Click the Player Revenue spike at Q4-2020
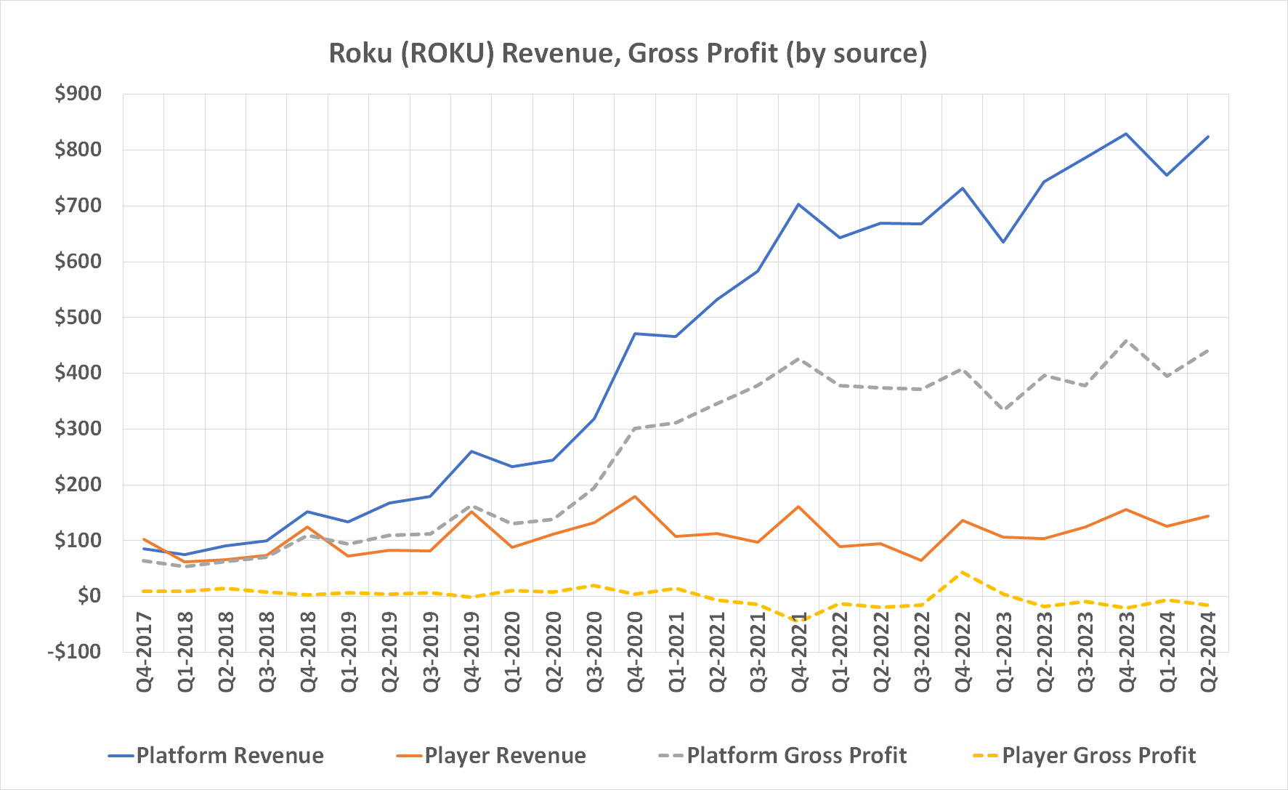Screen dimensions: 1288x790 tap(635, 496)
